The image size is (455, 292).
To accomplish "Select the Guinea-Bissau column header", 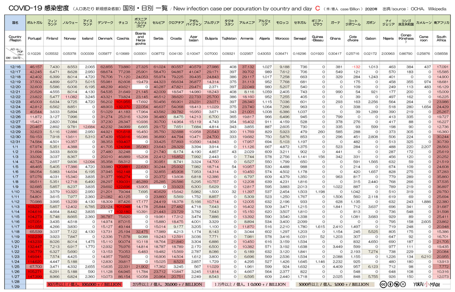I will pyautogui.click(x=317, y=38).
